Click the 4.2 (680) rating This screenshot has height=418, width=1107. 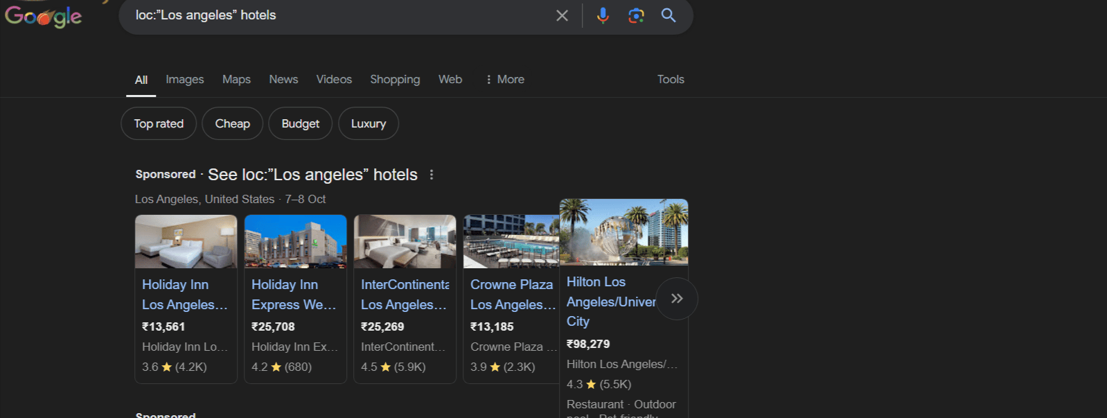pos(281,367)
